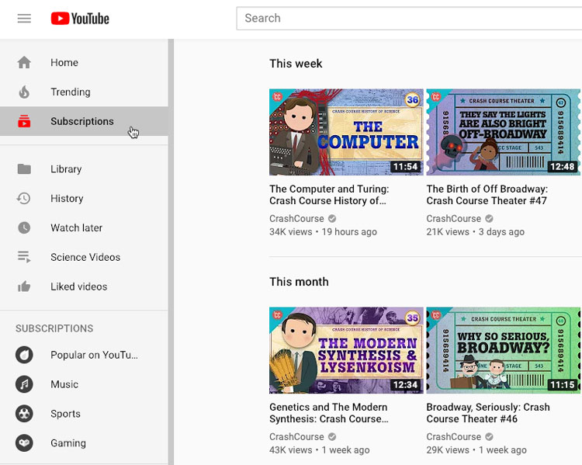Open 'Why So Serious, Broadway?' thumbnail

504,350
